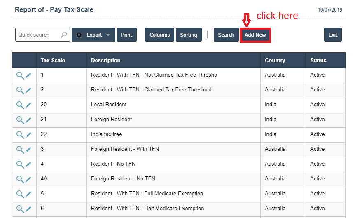The height and width of the screenshot is (218, 355).
Task: Open the Sorting options
Action: click(189, 35)
